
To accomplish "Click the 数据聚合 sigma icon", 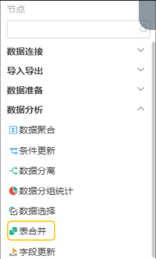I will pos(13,130).
